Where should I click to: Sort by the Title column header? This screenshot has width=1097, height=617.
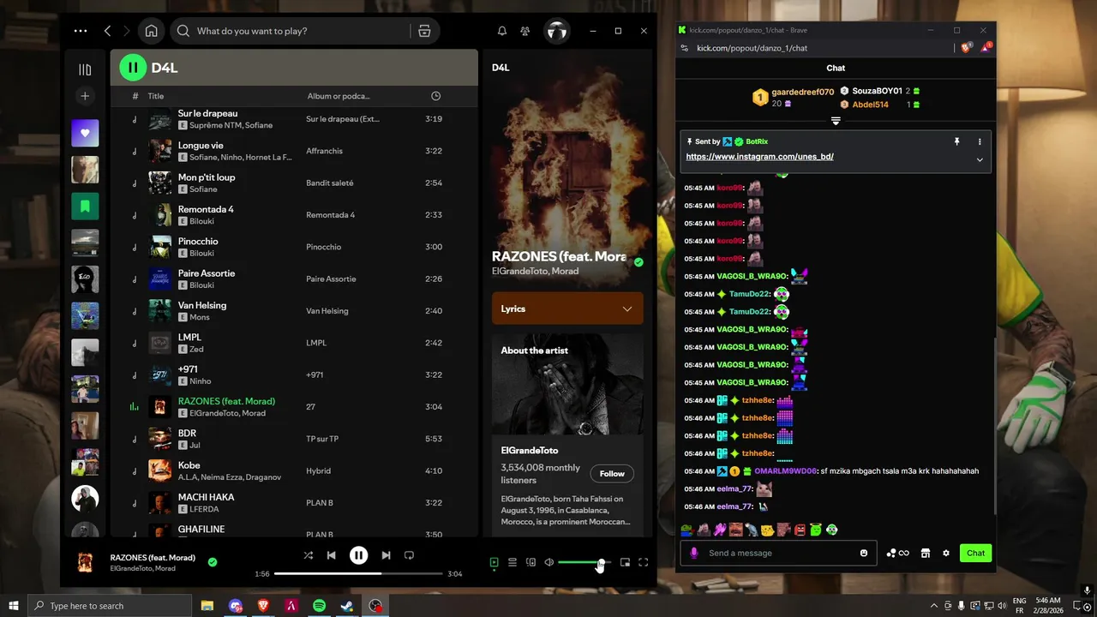[155, 96]
